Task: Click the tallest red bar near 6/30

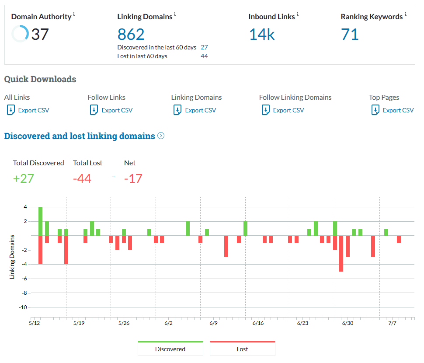Action: coord(341,254)
